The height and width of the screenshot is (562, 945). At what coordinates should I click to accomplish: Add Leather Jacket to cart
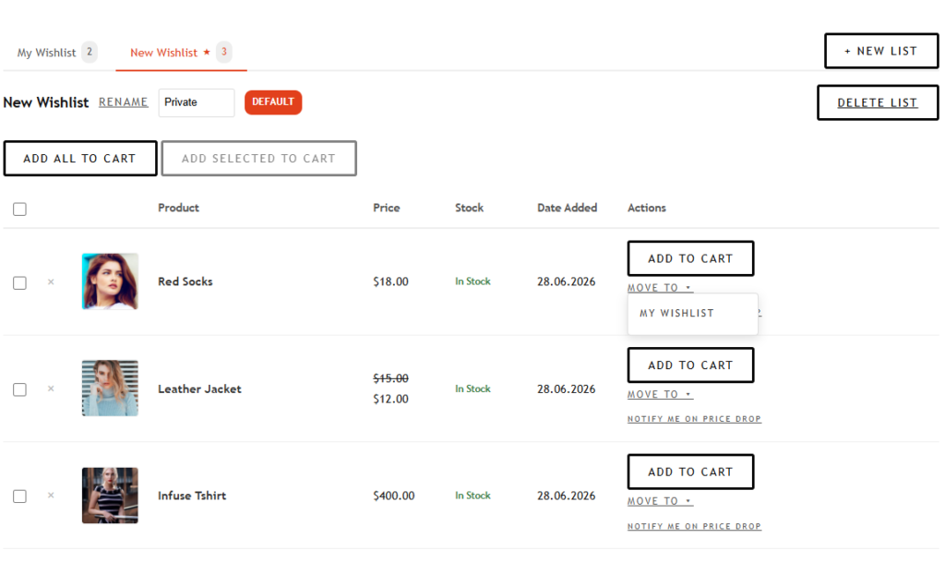690,365
